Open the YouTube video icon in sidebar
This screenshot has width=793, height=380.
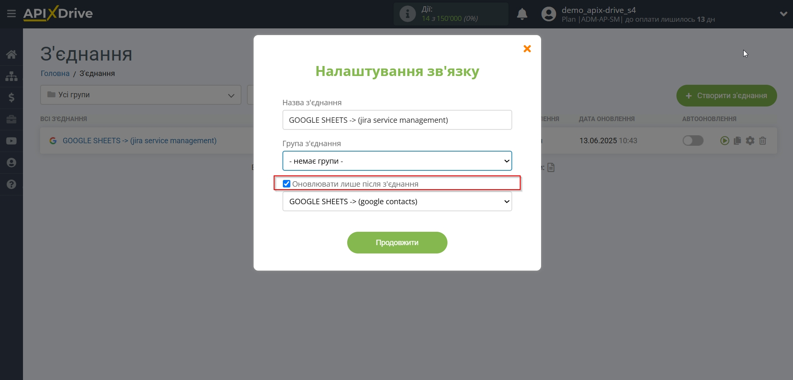click(x=11, y=141)
